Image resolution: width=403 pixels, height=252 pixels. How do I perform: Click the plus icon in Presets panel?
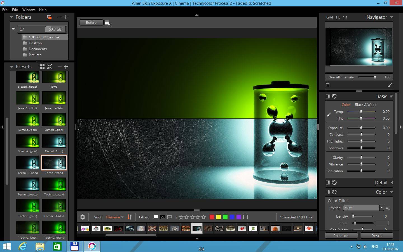click(x=66, y=67)
